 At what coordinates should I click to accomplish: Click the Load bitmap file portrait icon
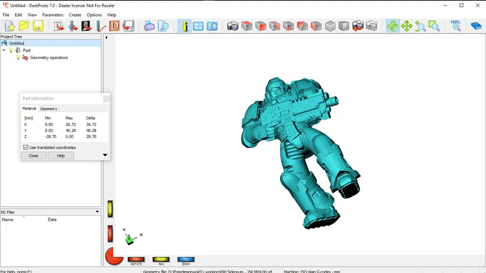tap(86, 26)
